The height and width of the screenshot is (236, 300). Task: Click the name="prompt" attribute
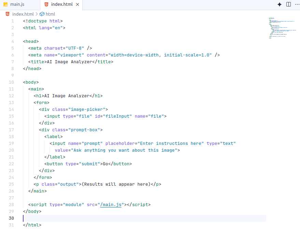pos(85,144)
